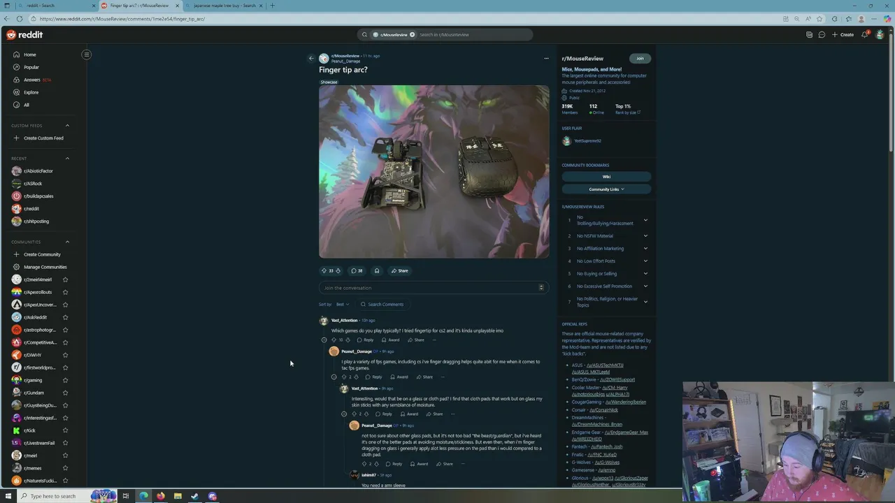Join the r/MouseReview community
Viewport: 895px width, 503px height.
[640, 59]
